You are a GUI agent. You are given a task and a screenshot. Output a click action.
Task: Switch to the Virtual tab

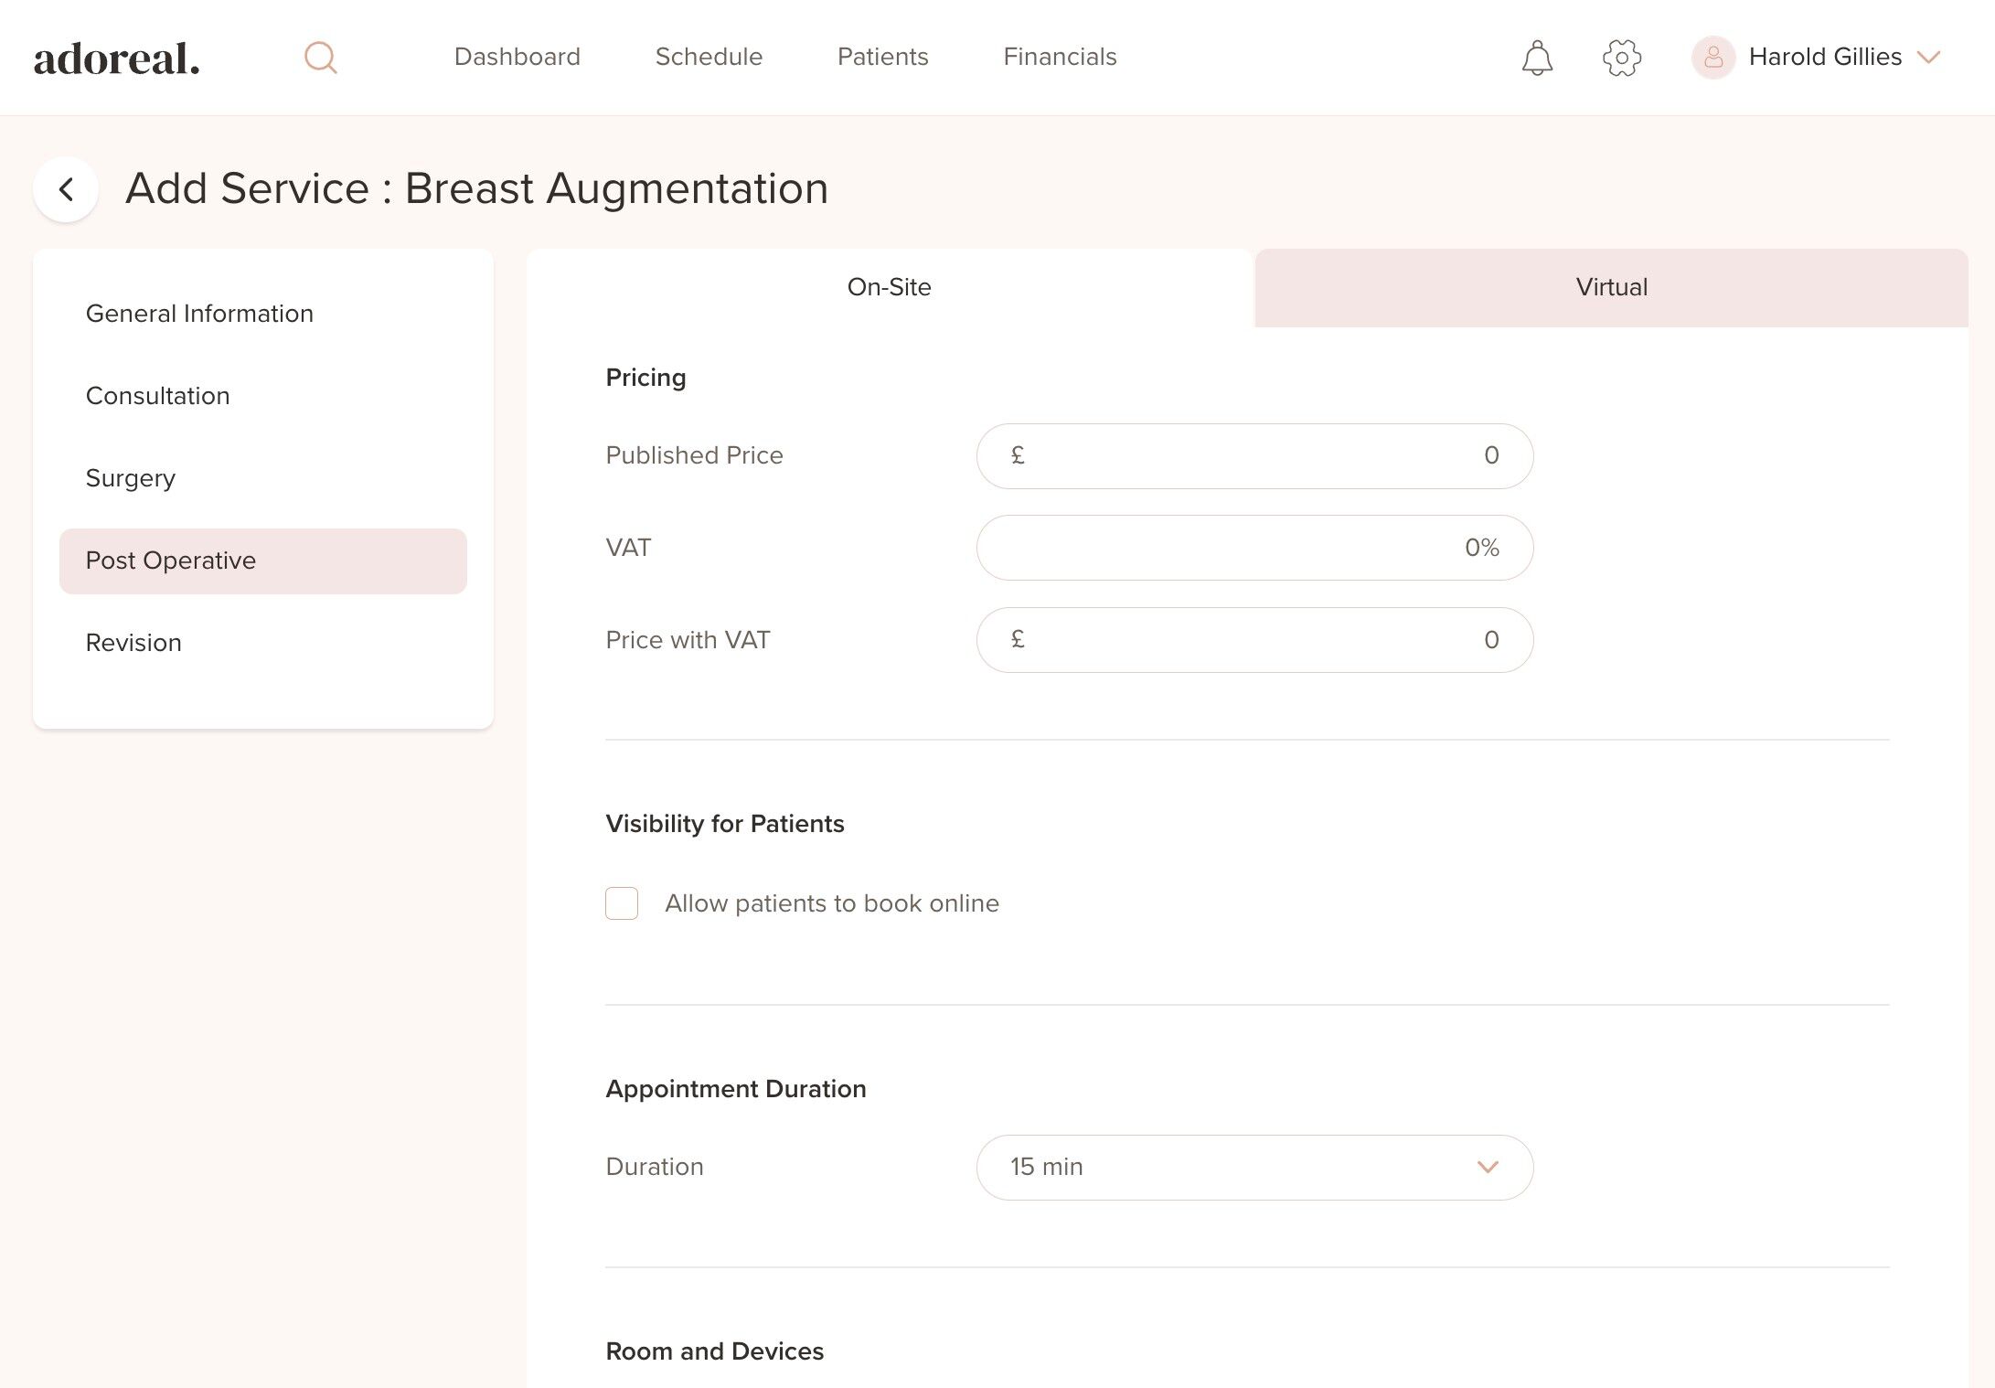pos(1610,287)
